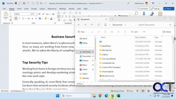Viewport: 176px width, 99px height.
Task: Click Up arrow in File Explorer
Action: pyautogui.click(x=92, y=25)
